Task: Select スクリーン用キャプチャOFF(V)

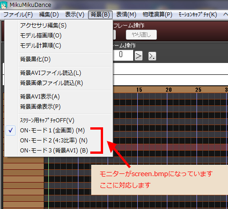Action: point(58,120)
